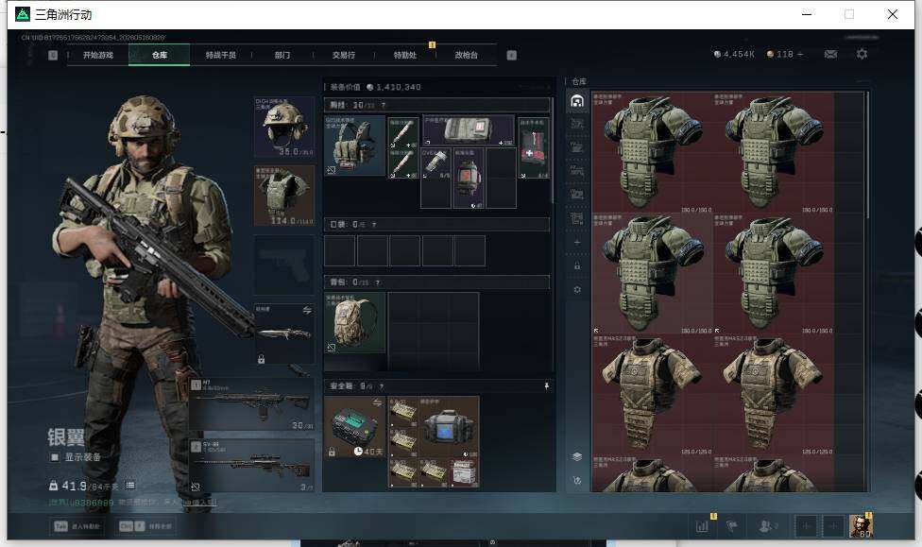Click the first empty pocket slot under 口袋
The image size is (922, 547).
pos(340,251)
